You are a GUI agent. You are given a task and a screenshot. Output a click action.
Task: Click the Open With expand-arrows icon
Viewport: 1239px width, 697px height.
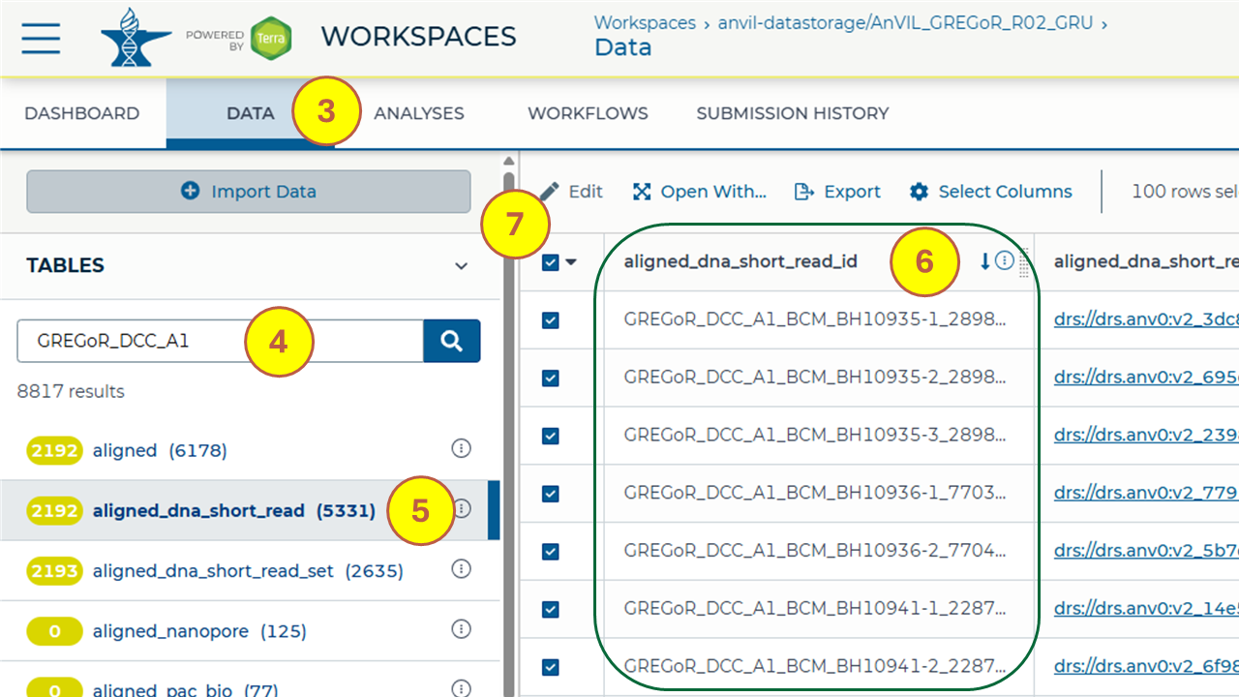(642, 192)
